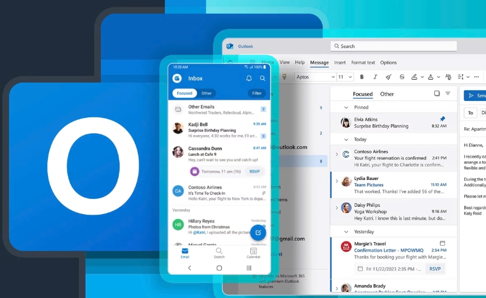Image resolution: width=486 pixels, height=298 pixels.
Task: Open the line spacing dropdown arrow
Action: tap(468, 77)
